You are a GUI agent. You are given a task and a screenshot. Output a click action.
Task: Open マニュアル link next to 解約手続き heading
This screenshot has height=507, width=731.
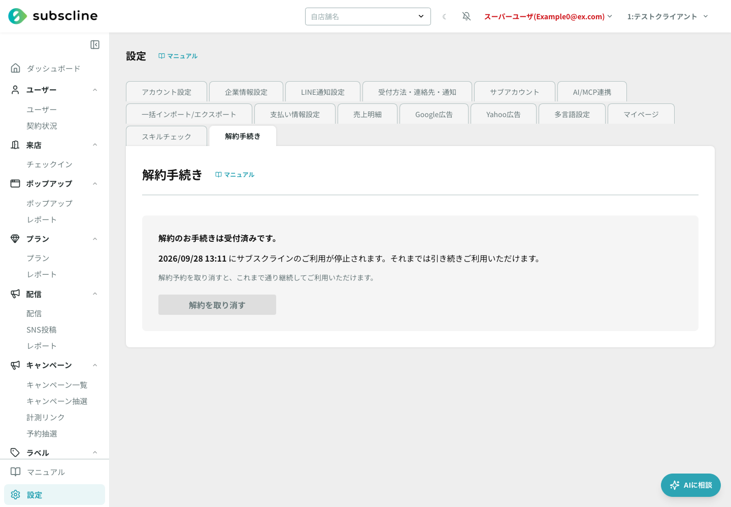(x=235, y=174)
